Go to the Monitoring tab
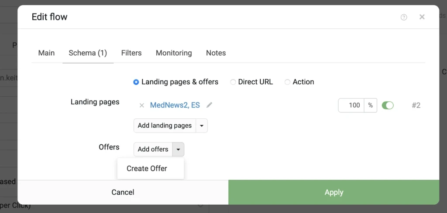 [174, 53]
